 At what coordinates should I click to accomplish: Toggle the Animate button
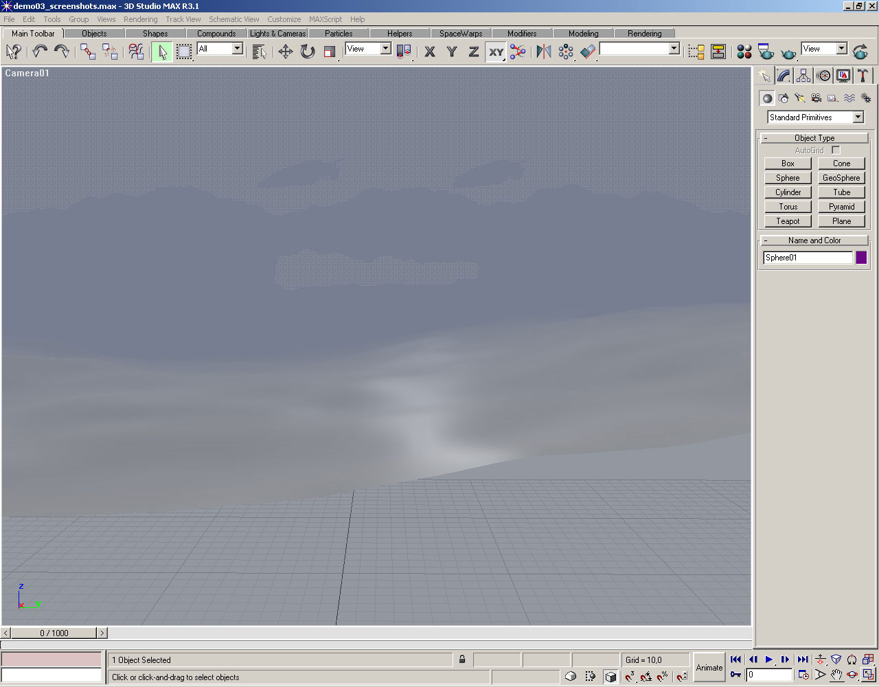click(709, 667)
